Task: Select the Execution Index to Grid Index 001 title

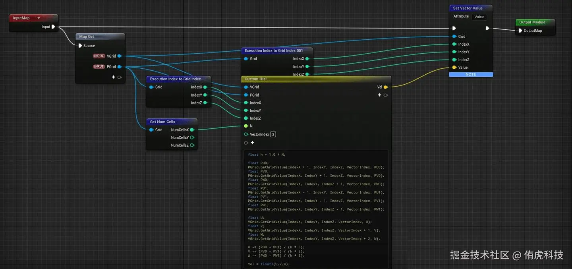Action: click(x=274, y=51)
